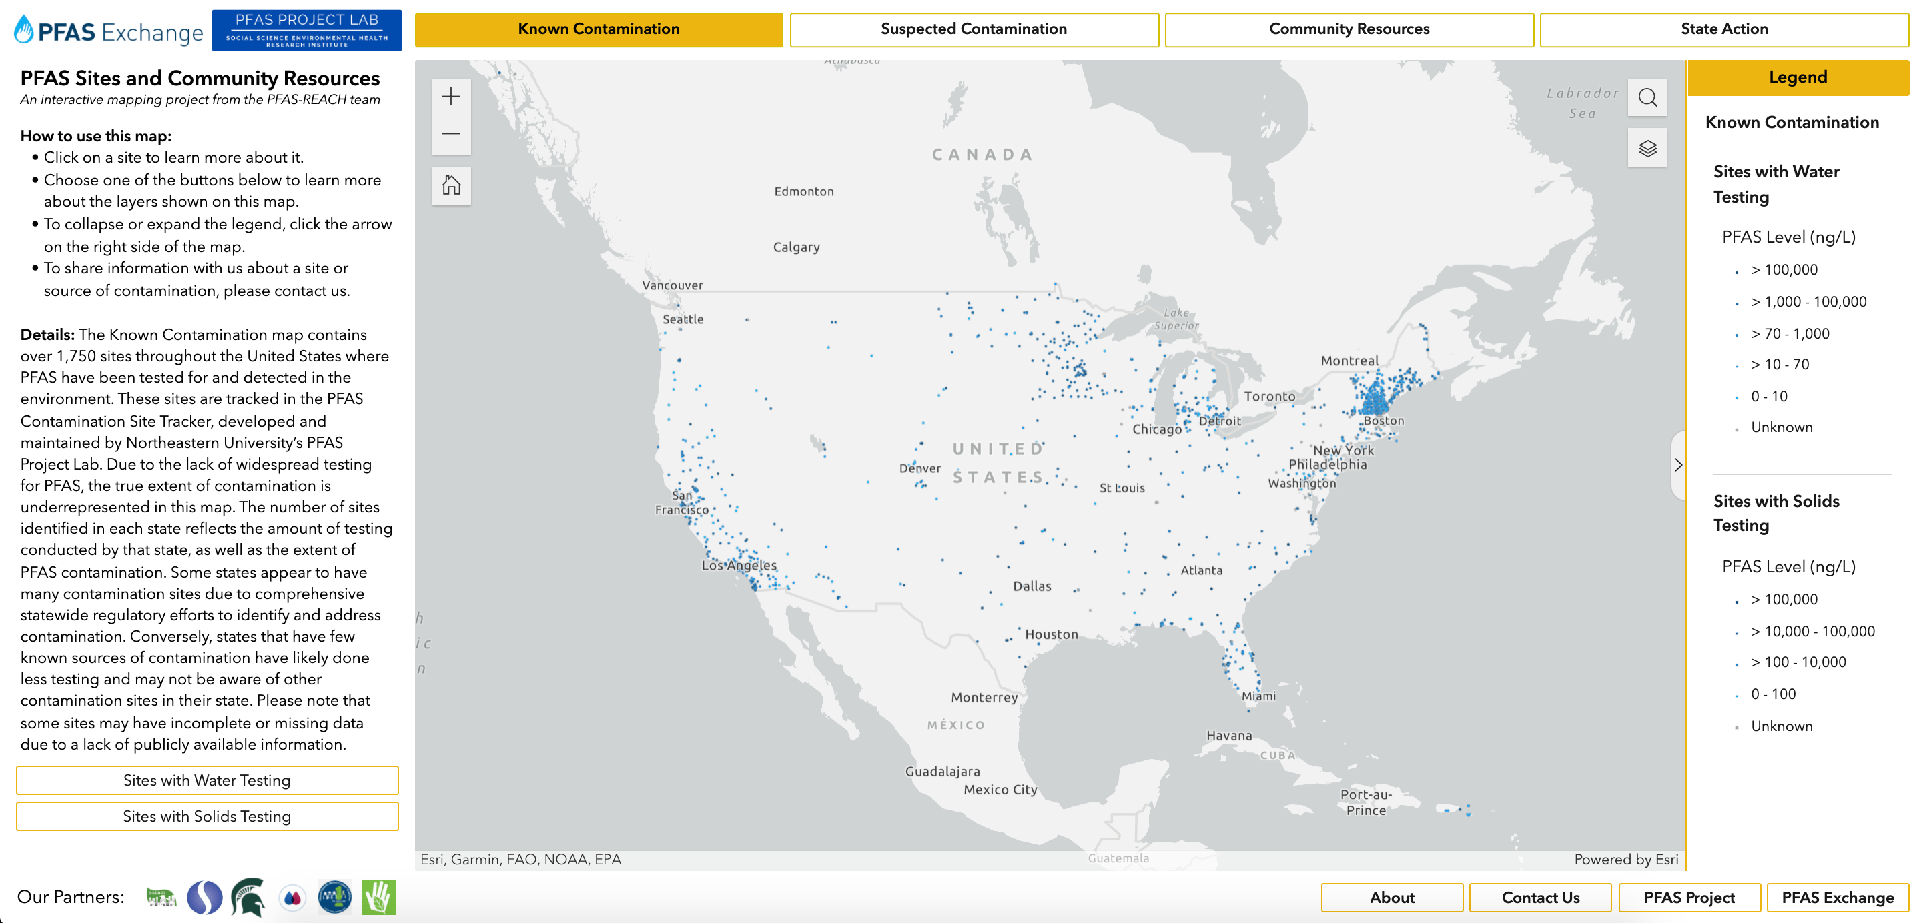Image resolution: width=1919 pixels, height=923 pixels.
Task: Collapse the Legend panel with the arrow
Action: click(x=1679, y=466)
